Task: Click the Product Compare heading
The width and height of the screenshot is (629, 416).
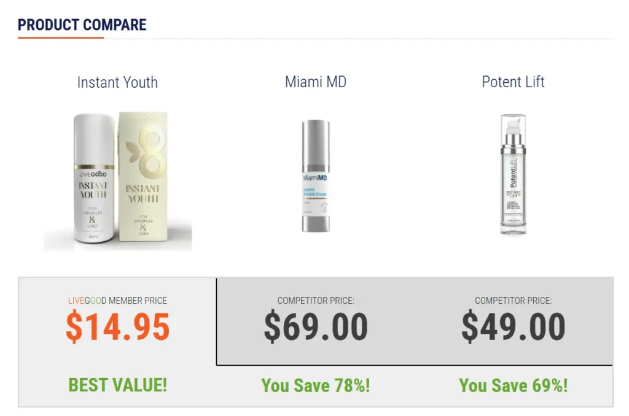Action: (82, 25)
